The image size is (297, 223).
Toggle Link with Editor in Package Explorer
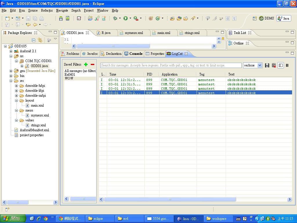(40, 40)
